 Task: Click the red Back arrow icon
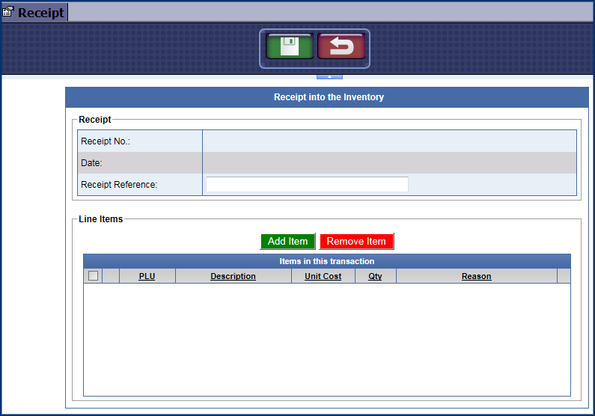coord(341,46)
